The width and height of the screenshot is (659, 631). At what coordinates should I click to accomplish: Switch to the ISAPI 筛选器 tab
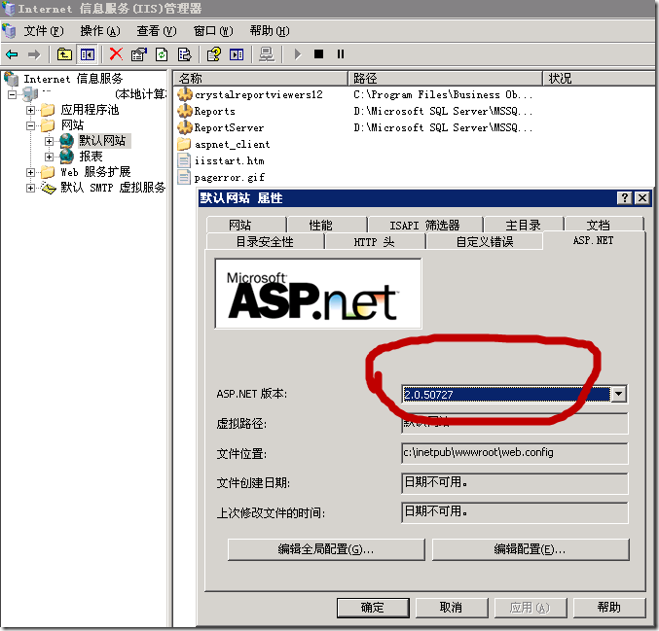pos(425,225)
